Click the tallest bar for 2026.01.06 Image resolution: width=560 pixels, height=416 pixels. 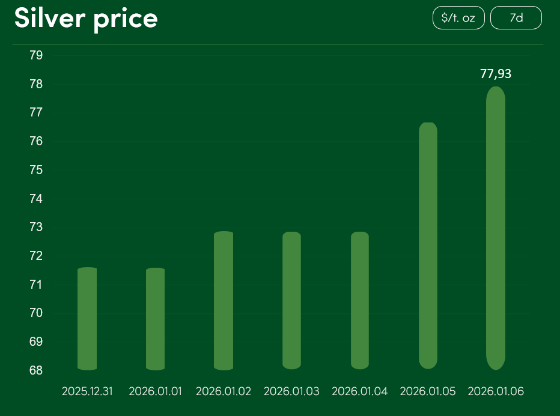(496, 228)
